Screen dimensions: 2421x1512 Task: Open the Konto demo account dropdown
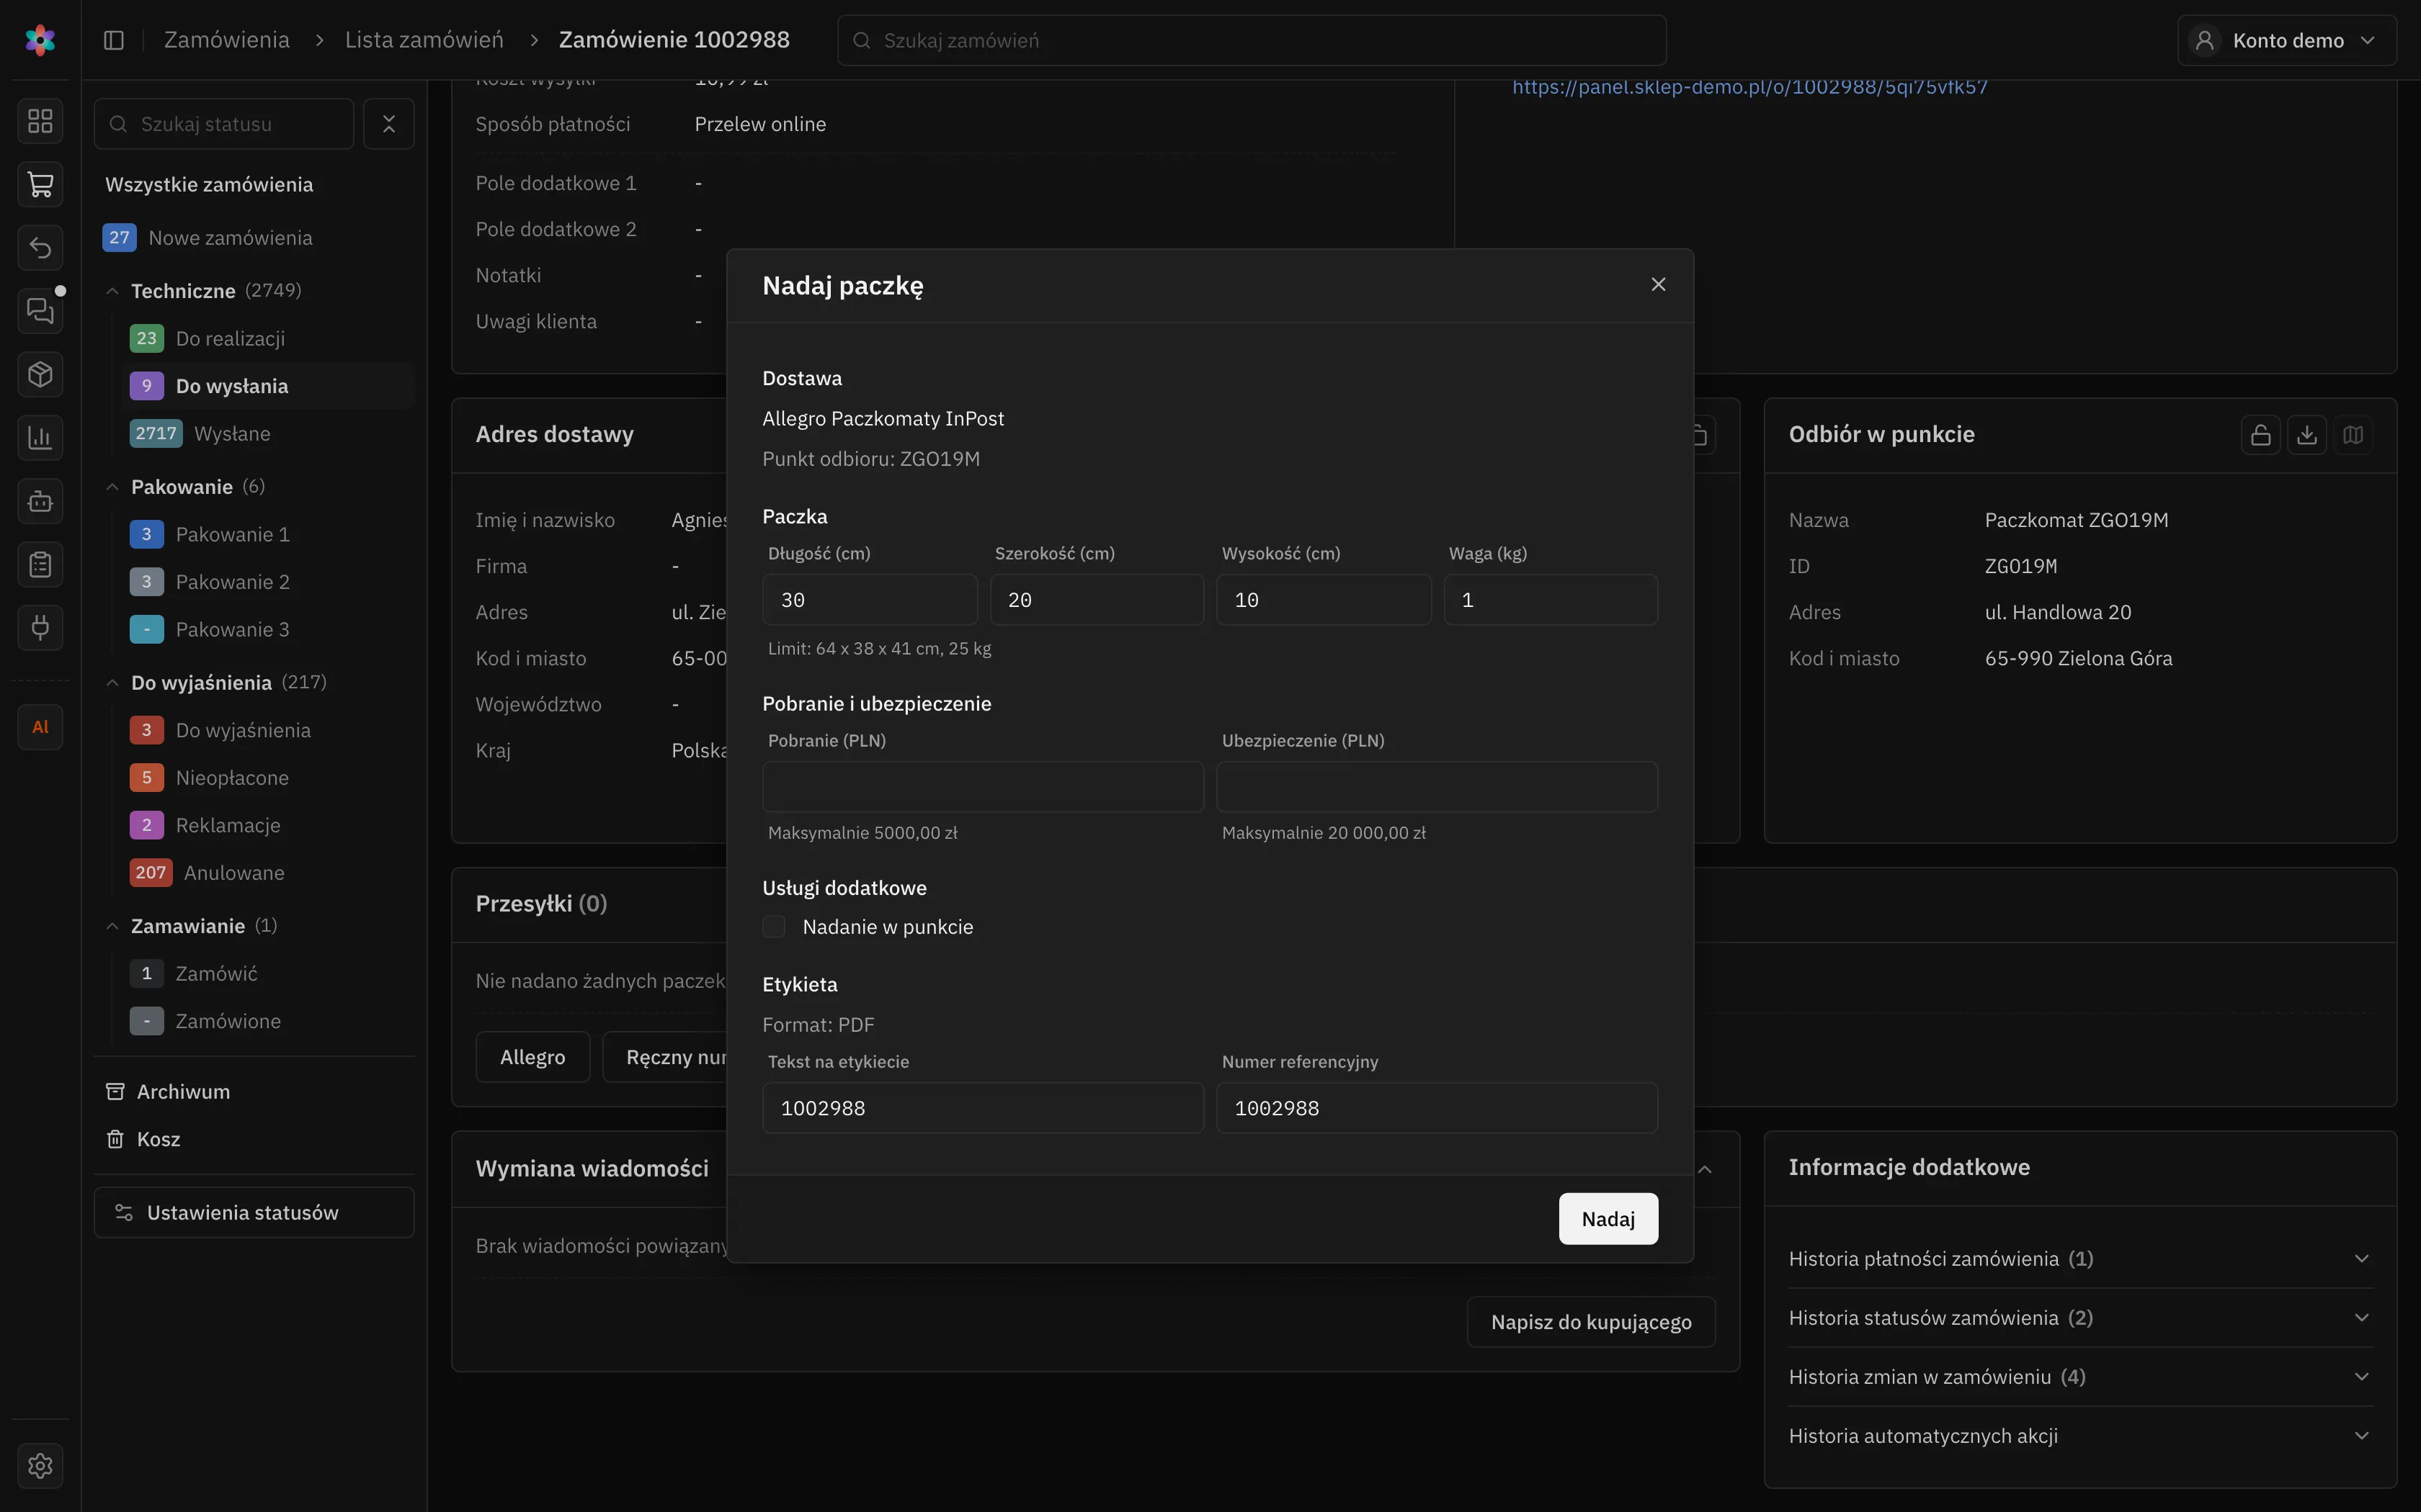click(2287, 40)
